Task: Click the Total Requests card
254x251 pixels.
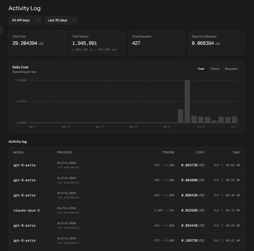Action: tap(157, 43)
